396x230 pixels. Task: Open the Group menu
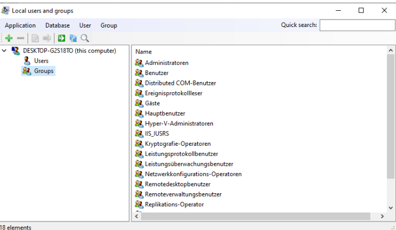click(109, 25)
